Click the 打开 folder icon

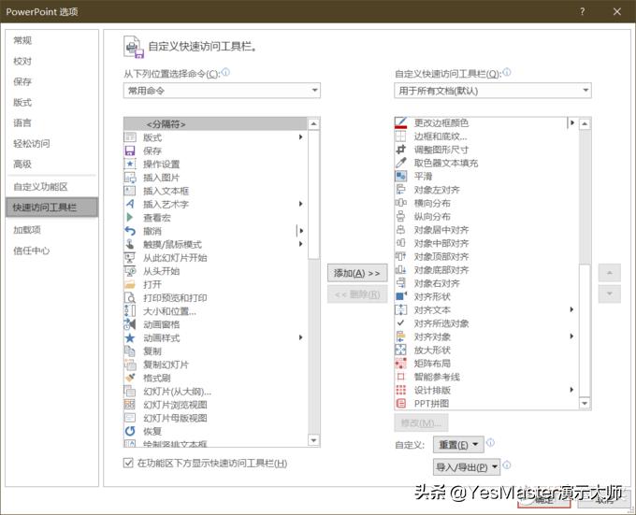click(130, 284)
